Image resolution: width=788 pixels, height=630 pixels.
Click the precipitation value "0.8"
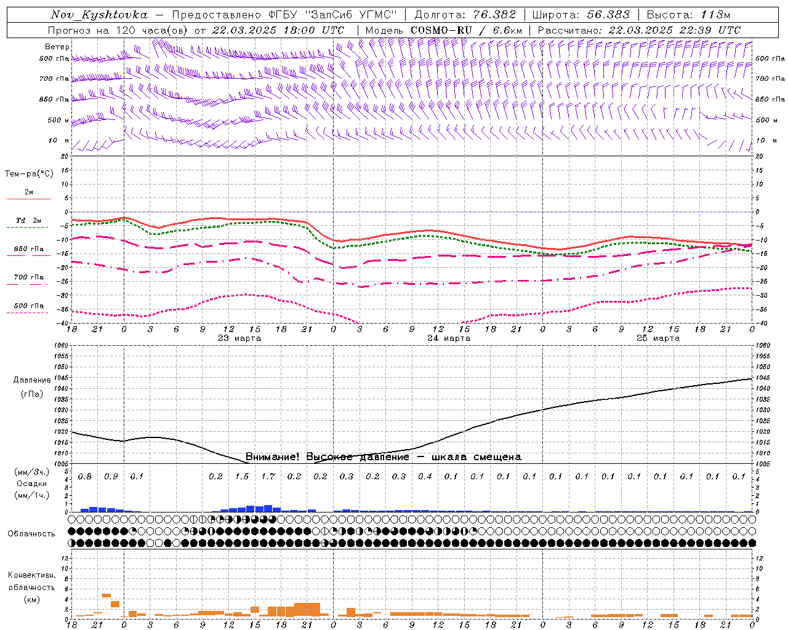click(x=85, y=476)
